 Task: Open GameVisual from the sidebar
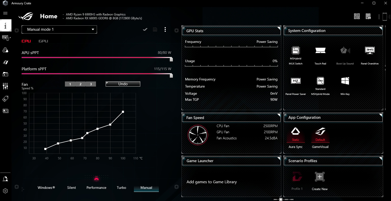pos(5,62)
